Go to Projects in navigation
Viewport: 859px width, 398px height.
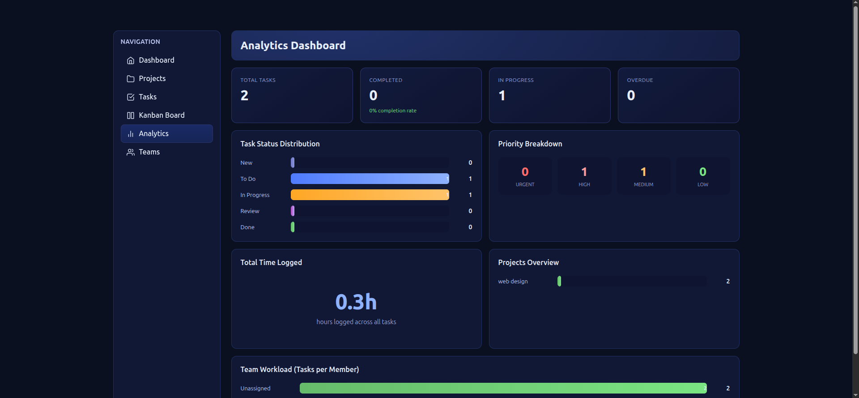click(x=167, y=79)
